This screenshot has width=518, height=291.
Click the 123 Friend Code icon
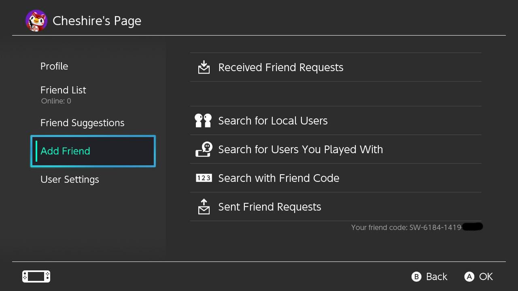[204, 178]
